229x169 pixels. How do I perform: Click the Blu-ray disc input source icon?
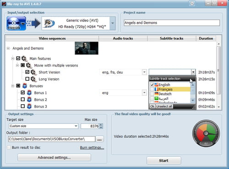16,23
